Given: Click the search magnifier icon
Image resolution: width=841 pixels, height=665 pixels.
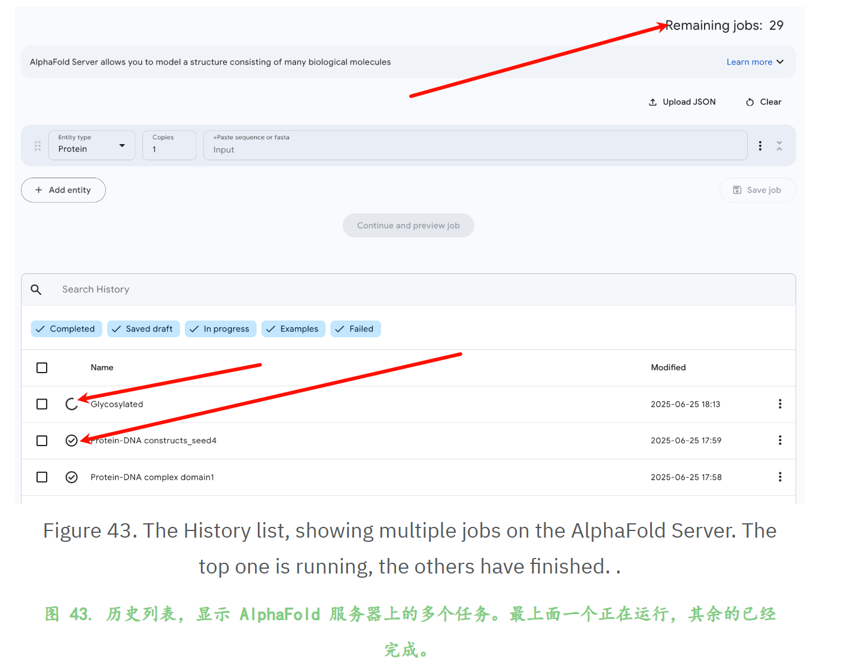Looking at the screenshot, I should tap(36, 289).
